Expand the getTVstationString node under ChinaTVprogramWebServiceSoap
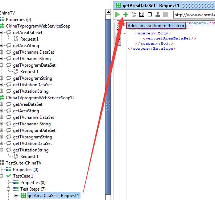 pyautogui.click(x=1, y=91)
